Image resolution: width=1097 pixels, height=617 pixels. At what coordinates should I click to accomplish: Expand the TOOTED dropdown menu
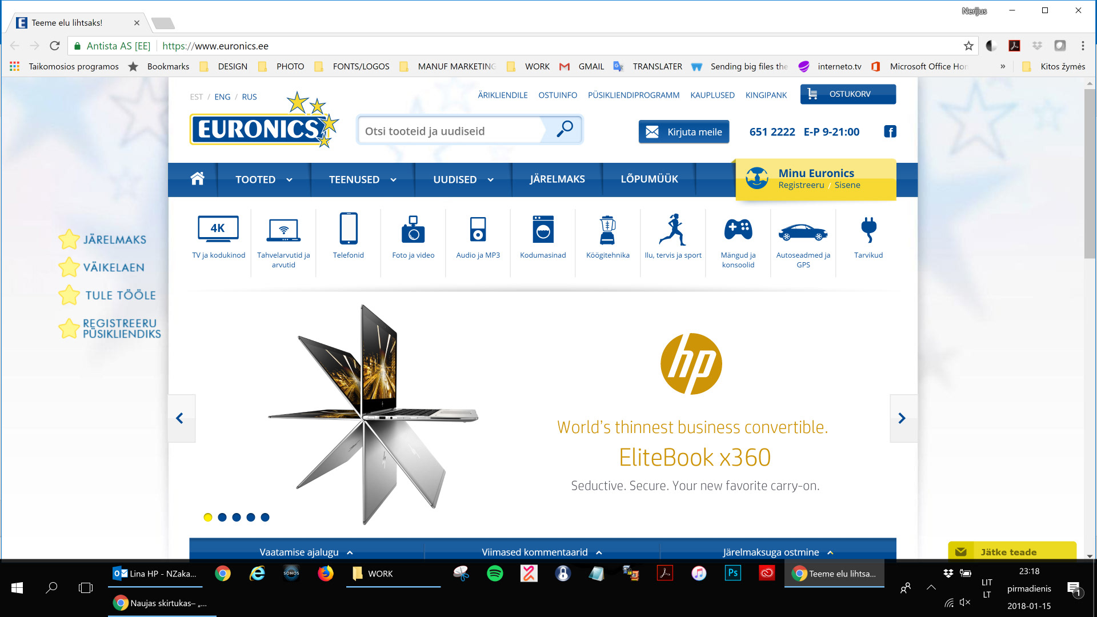(x=264, y=179)
